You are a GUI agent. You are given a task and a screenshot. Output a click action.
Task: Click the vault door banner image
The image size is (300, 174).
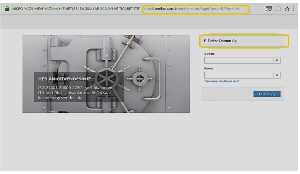106,74
